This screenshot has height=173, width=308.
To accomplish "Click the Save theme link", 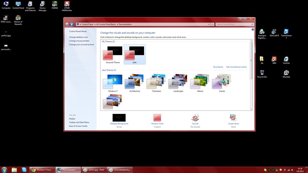I will point(218,67).
